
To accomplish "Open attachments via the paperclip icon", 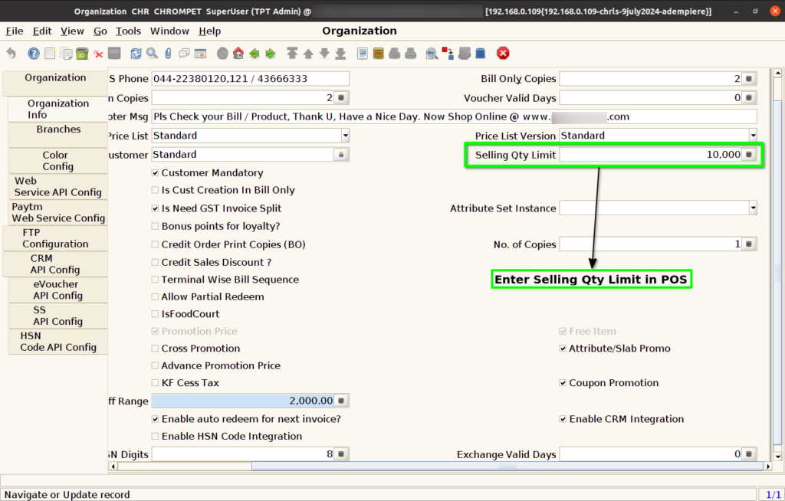I will point(168,53).
